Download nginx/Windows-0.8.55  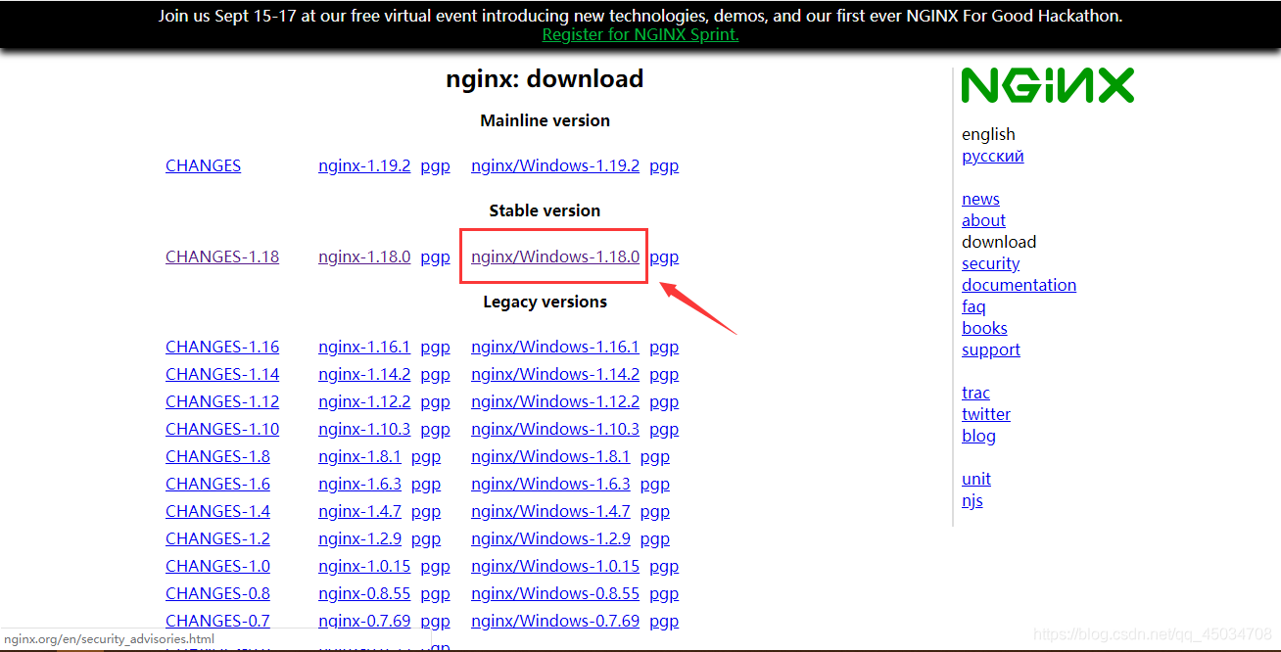click(555, 593)
